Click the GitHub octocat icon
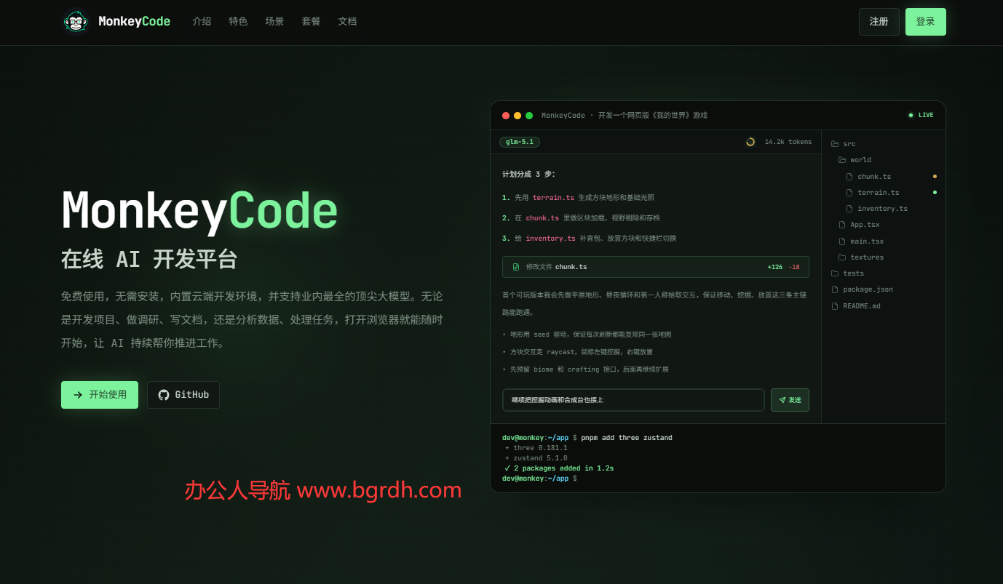The width and height of the screenshot is (1003, 584). pyautogui.click(x=164, y=395)
